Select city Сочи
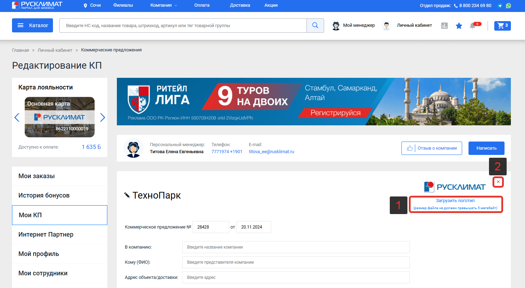 pyautogui.click(x=95, y=5)
